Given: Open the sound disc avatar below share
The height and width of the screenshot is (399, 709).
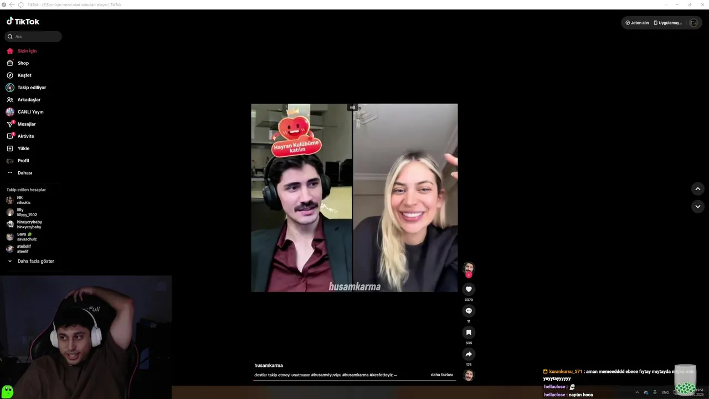Looking at the screenshot, I should [469, 375].
